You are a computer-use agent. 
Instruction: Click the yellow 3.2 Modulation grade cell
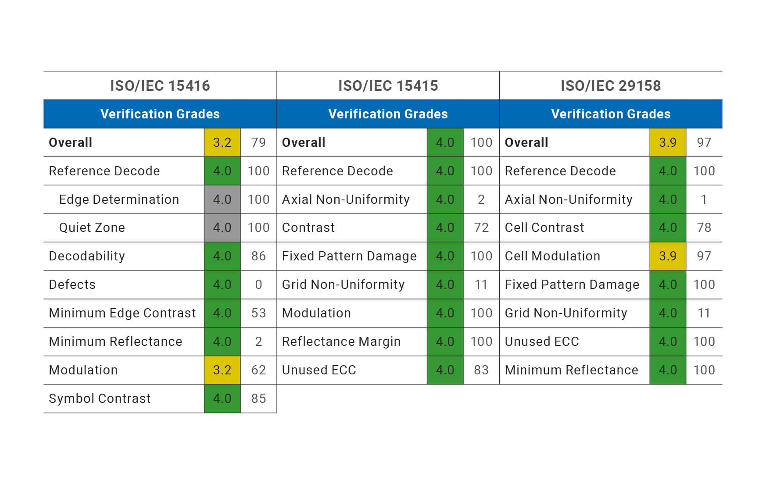coord(222,370)
